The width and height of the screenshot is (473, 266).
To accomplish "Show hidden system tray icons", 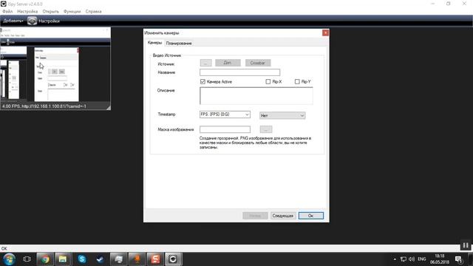I will pos(395,259).
